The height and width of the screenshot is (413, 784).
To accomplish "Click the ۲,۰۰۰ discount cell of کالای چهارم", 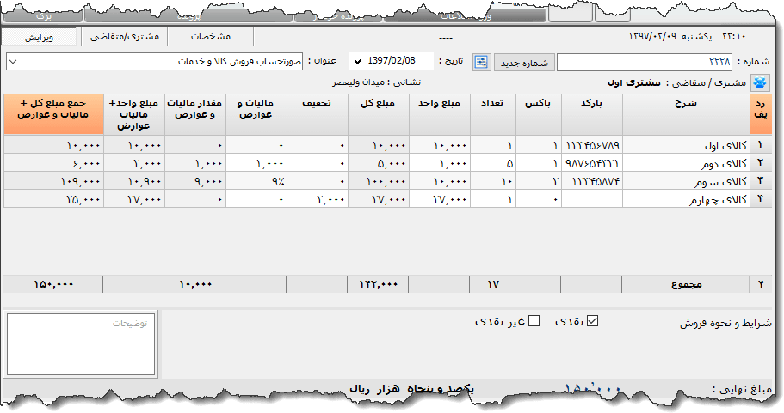I will coord(317,199).
